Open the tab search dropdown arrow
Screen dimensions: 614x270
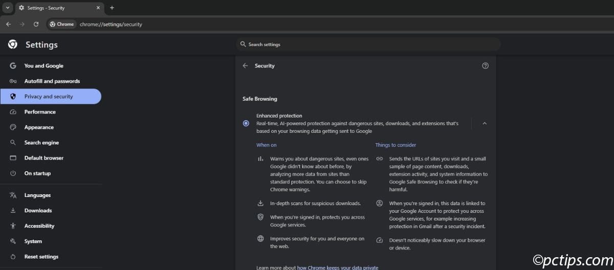tap(7, 8)
